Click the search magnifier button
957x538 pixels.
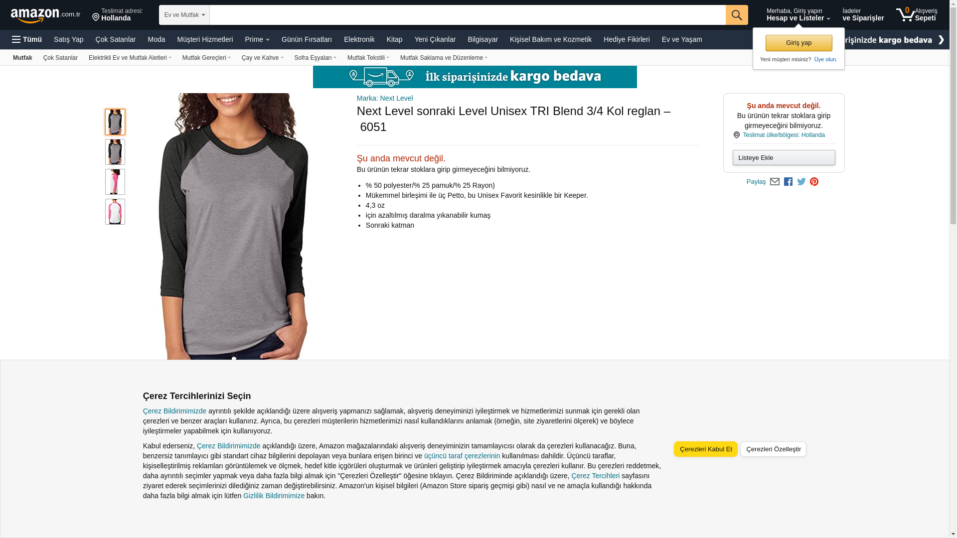[x=737, y=15]
